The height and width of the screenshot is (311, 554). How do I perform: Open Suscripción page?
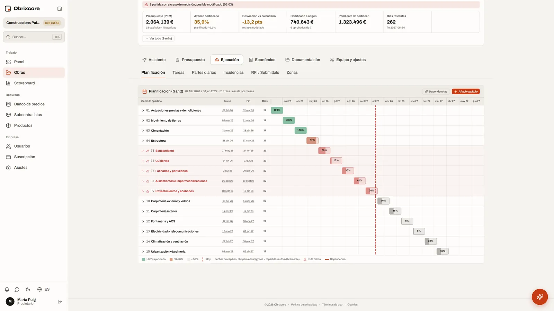34,157
